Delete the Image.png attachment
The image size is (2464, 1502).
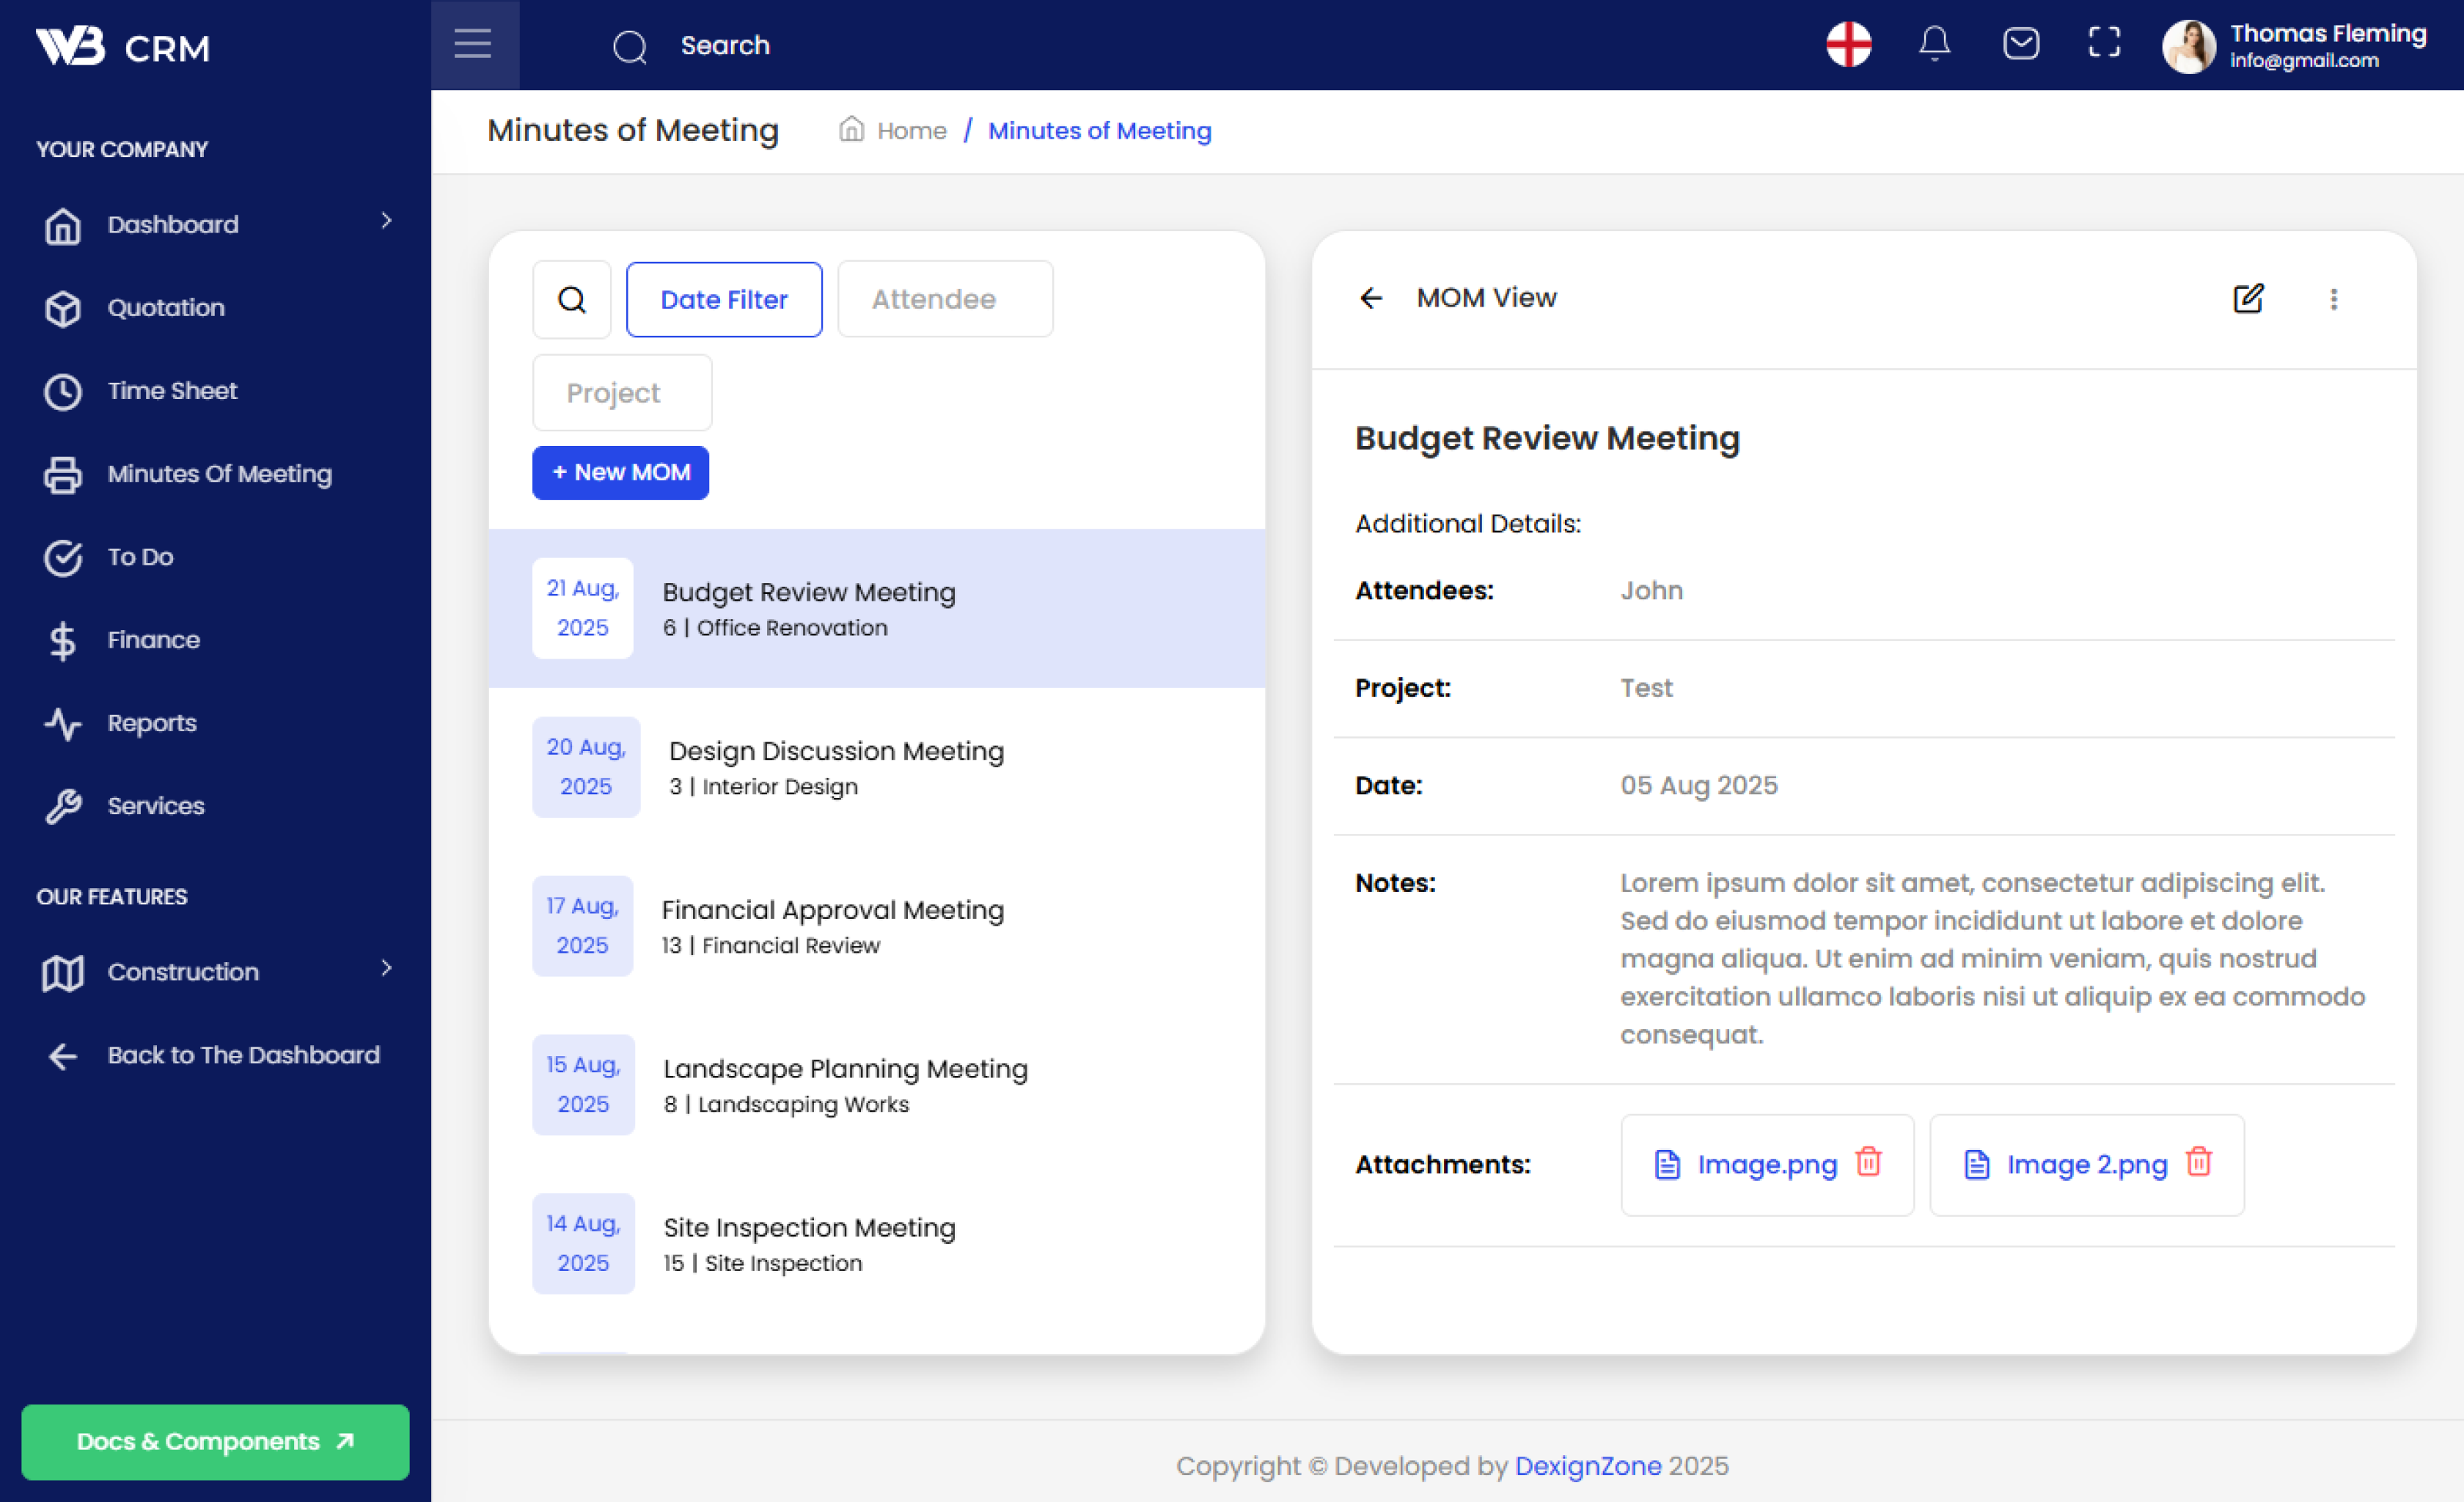(x=1868, y=1162)
